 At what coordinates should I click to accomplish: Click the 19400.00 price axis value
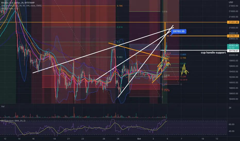point(233,72)
